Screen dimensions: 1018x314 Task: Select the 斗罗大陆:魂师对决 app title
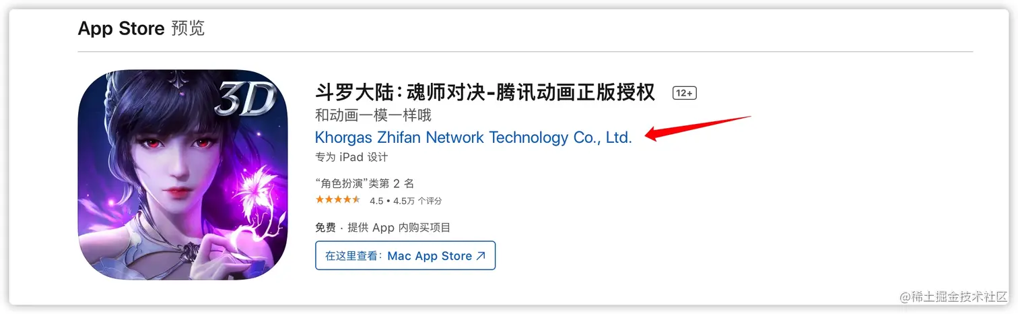coord(485,92)
